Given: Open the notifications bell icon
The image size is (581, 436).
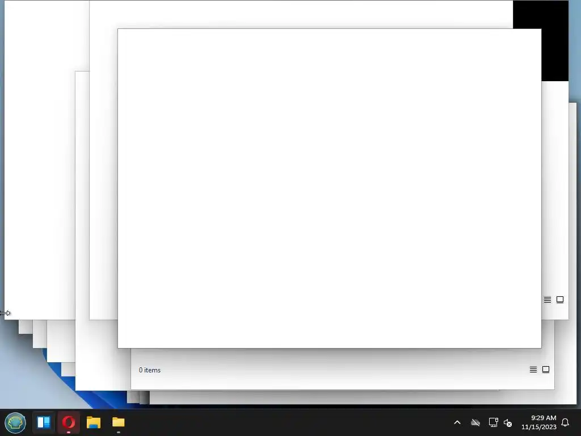Looking at the screenshot, I should (565, 422).
